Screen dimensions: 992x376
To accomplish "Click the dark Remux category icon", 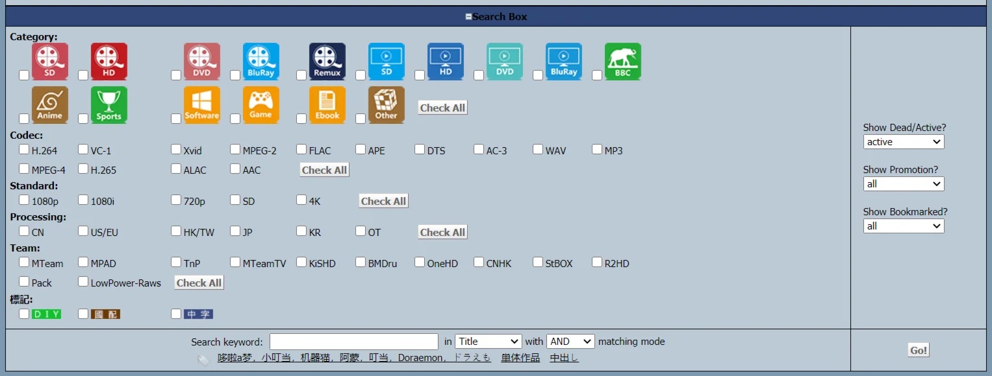I will [327, 62].
